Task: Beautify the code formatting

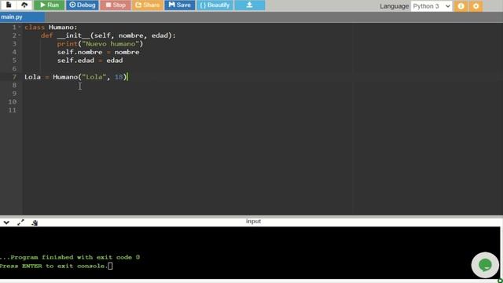Action: coord(215,6)
